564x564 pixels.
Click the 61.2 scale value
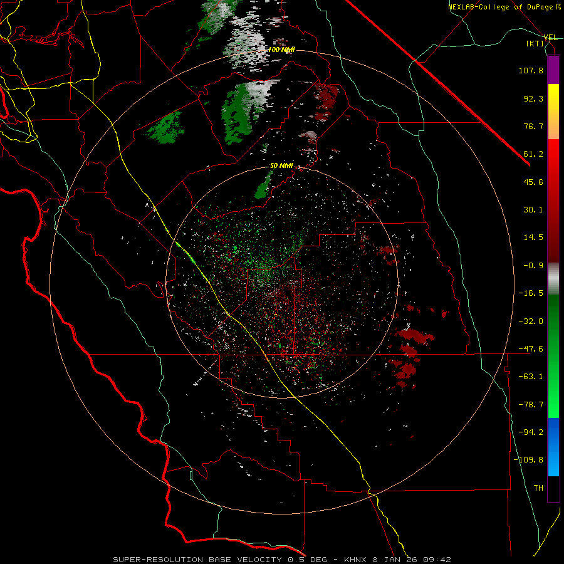tap(533, 154)
